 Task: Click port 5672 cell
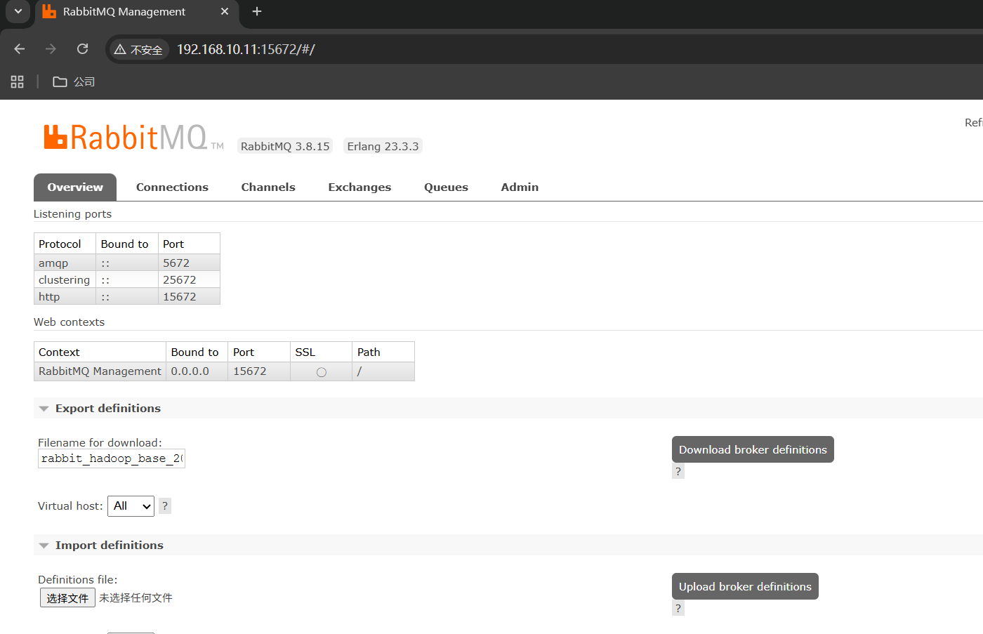click(189, 263)
